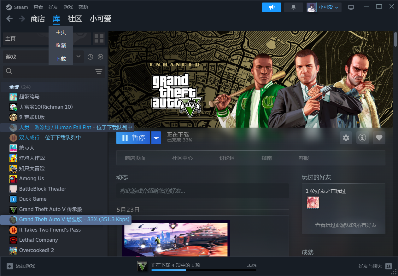This screenshot has height=276, width=398.
Task: Click the 添加游戏 plus icon
Action: coord(10,266)
